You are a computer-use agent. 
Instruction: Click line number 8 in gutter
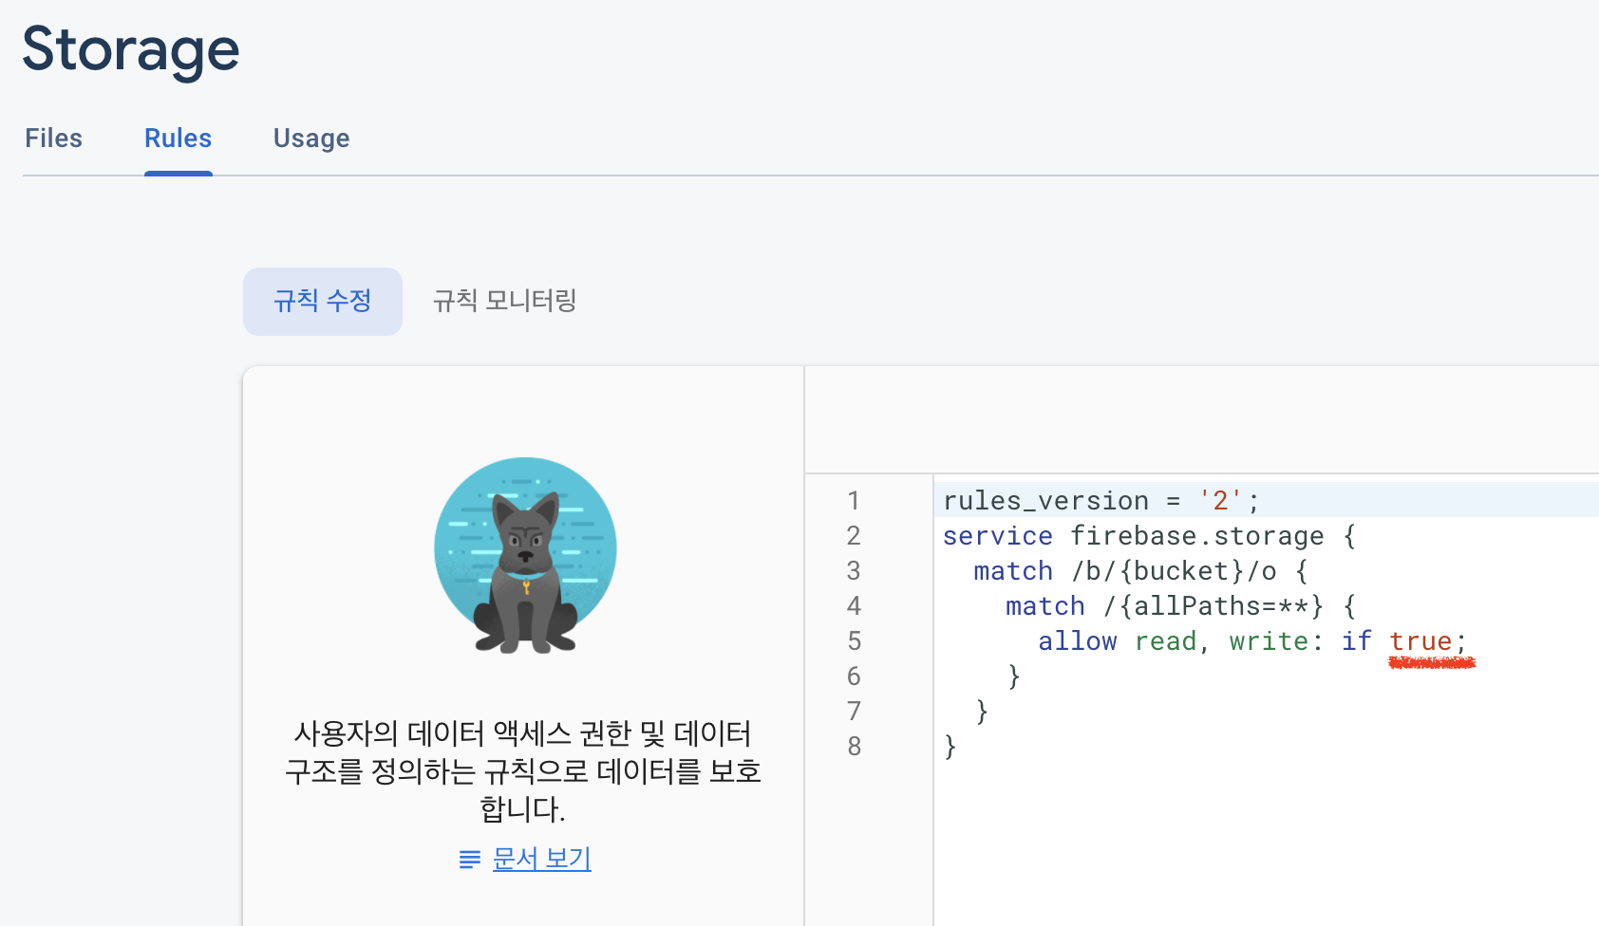coord(854,746)
